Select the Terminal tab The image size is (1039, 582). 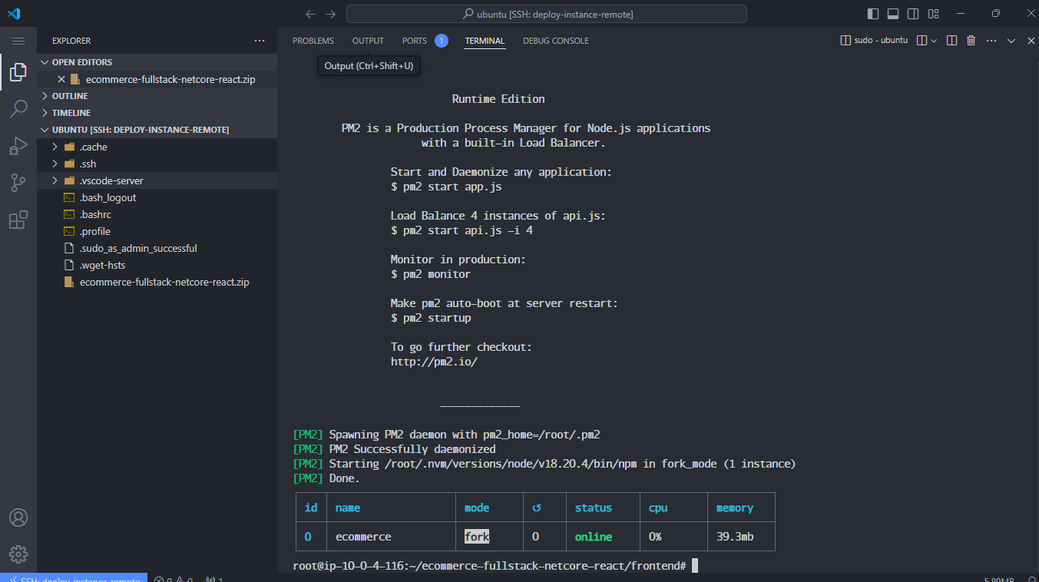point(485,41)
